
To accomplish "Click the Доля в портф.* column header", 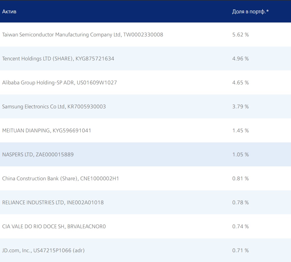I will 250,12.
